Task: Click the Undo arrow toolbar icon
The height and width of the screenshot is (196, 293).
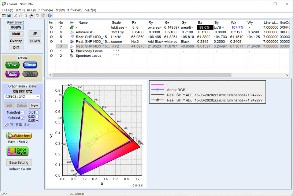Action: pyautogui.click(x=38, y=15)
